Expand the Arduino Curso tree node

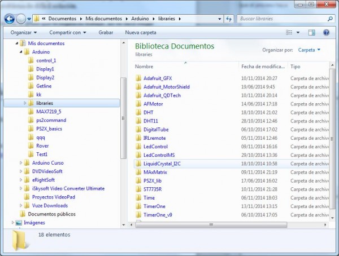click(x=21, y=163)
